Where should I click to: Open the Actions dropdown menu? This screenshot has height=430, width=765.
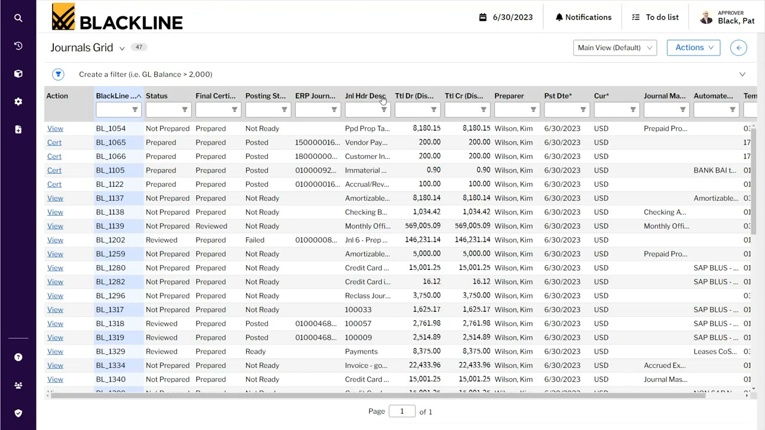click(x=693, y=48)
